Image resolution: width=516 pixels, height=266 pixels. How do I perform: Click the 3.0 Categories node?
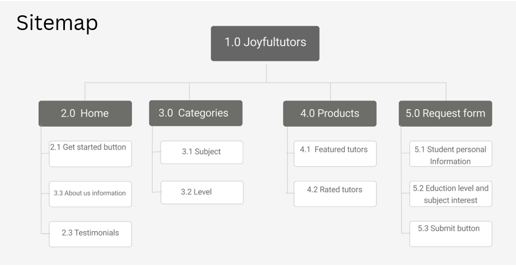click(x=196, y=113)
